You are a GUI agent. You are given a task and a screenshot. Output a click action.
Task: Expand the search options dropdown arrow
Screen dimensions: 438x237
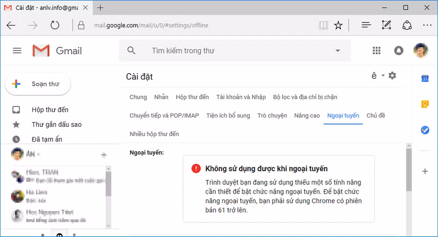pos(338,51)
